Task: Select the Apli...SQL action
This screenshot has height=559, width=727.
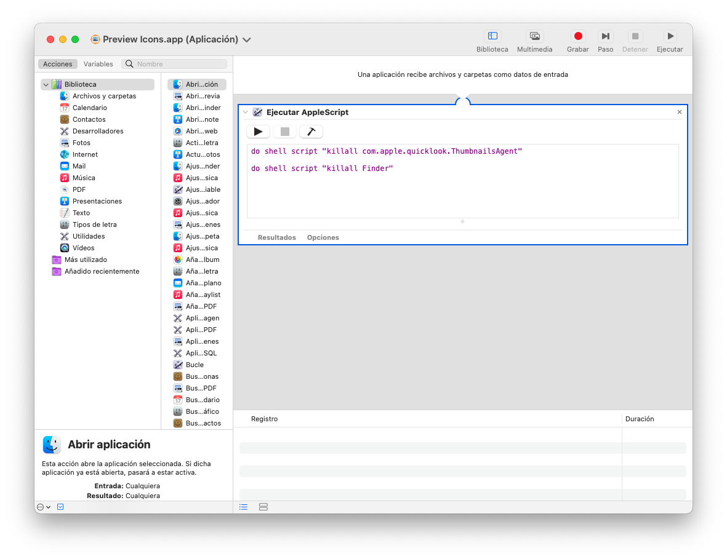Action: (196, 353)
